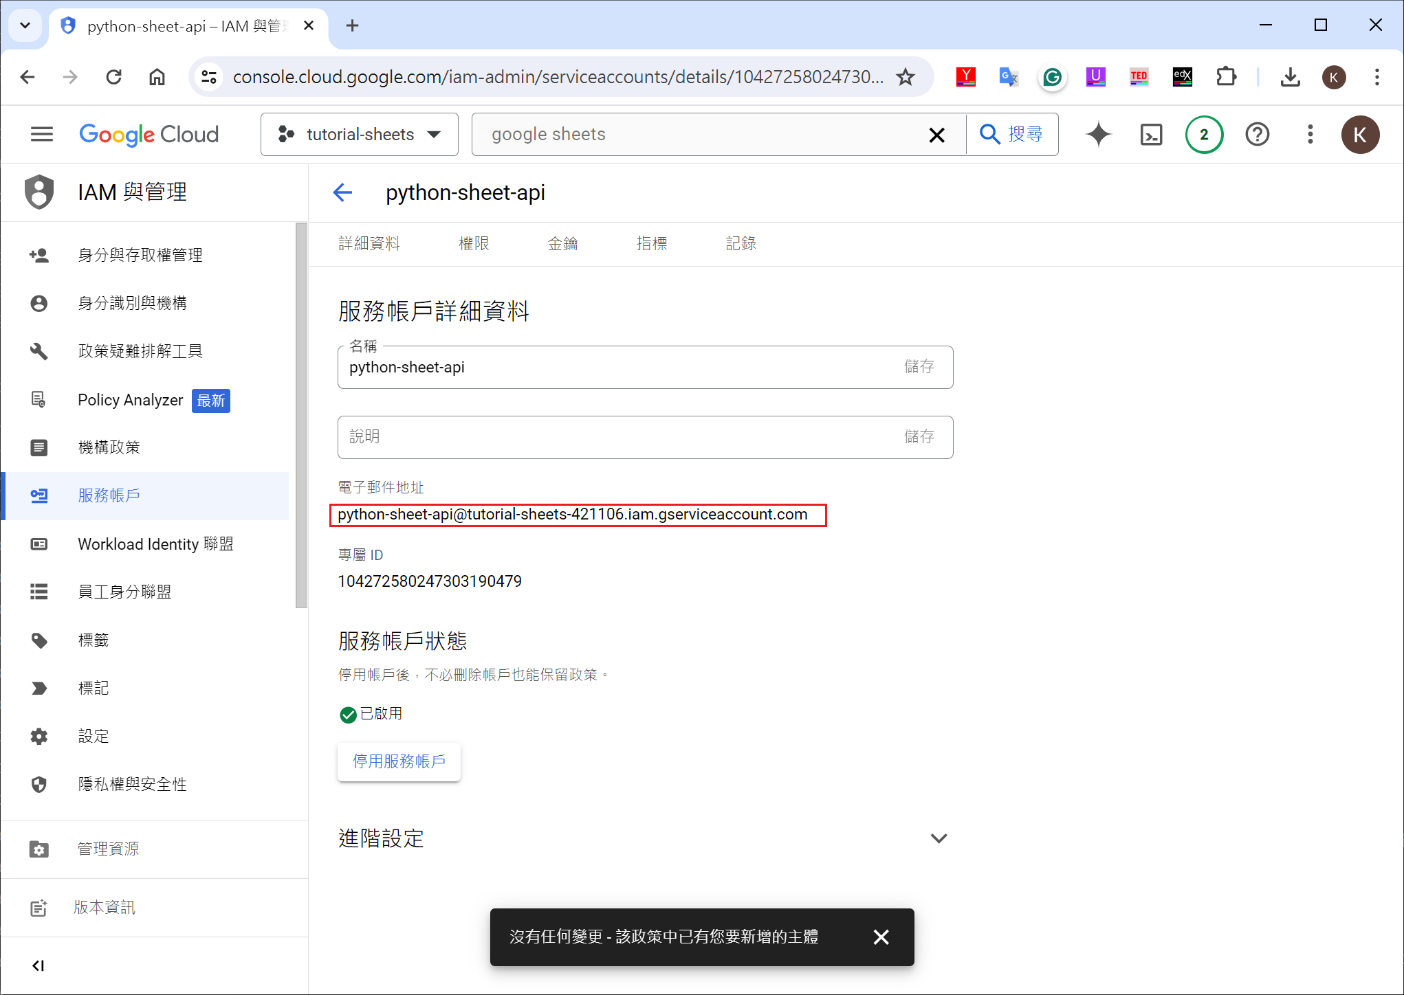Switch to the 金鑰 keys tab
The image size is (1404, 995).
tap(562, 243)
